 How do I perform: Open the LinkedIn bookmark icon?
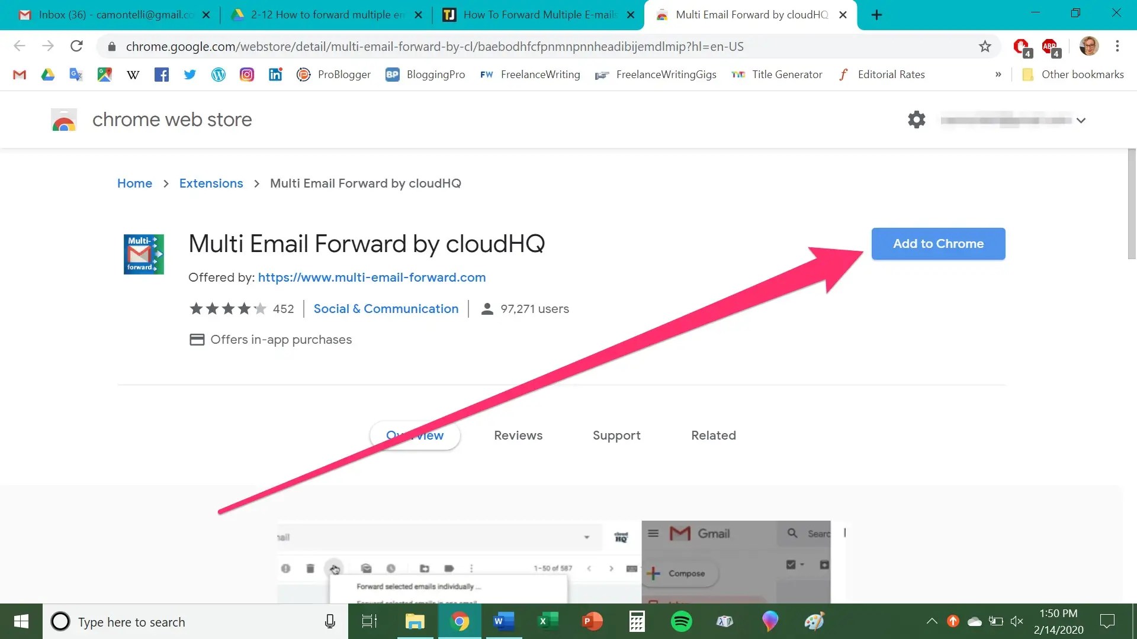click(275, 75)
